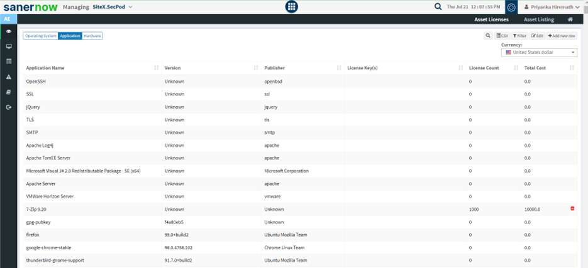Delete the 7-Zip 9.20 row
588x268 pixels.
point(572,208)
